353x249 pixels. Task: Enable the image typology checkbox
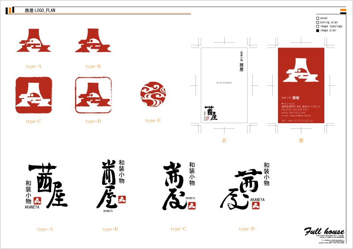[x=317, y=26]
